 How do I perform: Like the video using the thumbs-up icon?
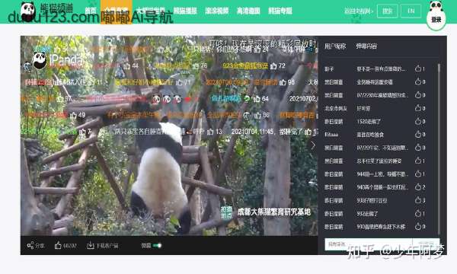point(58,246)
